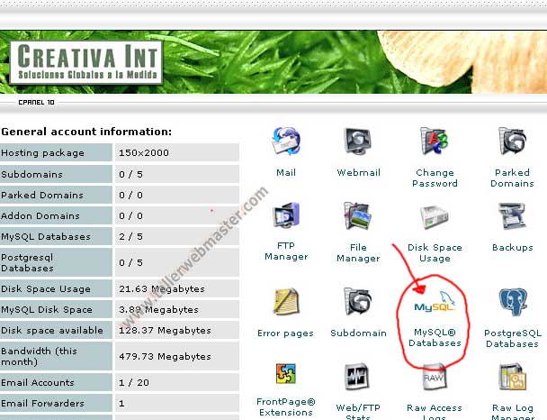This screenshot has width=547, height=420.
Task: Click the Webmail icon
Action: click(x=359, y=143)
